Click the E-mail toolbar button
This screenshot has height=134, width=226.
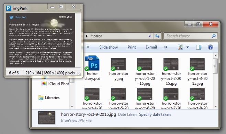click(151, 47)
